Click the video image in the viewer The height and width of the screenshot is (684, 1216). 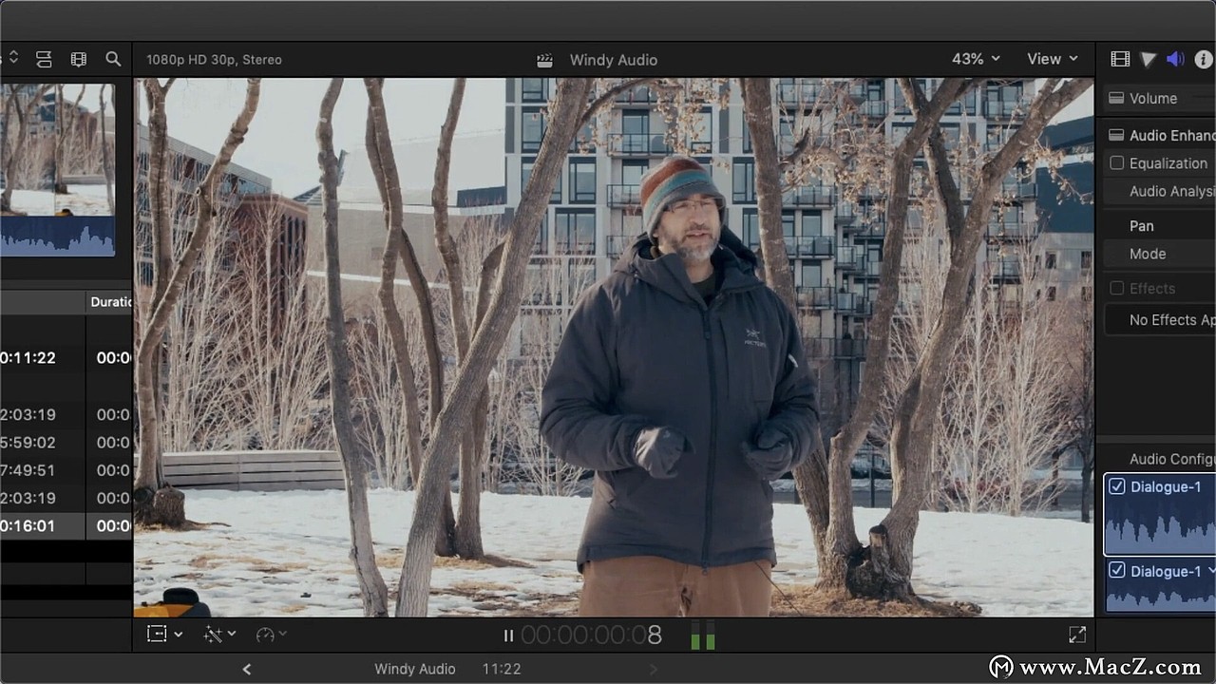614,347
